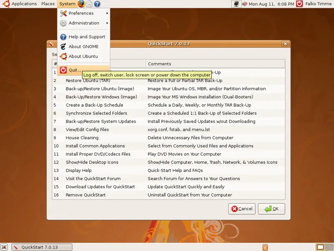
Task: Click comment 'Uninstall QuickStart from Your Computer'
Action: tap(190, 195)
